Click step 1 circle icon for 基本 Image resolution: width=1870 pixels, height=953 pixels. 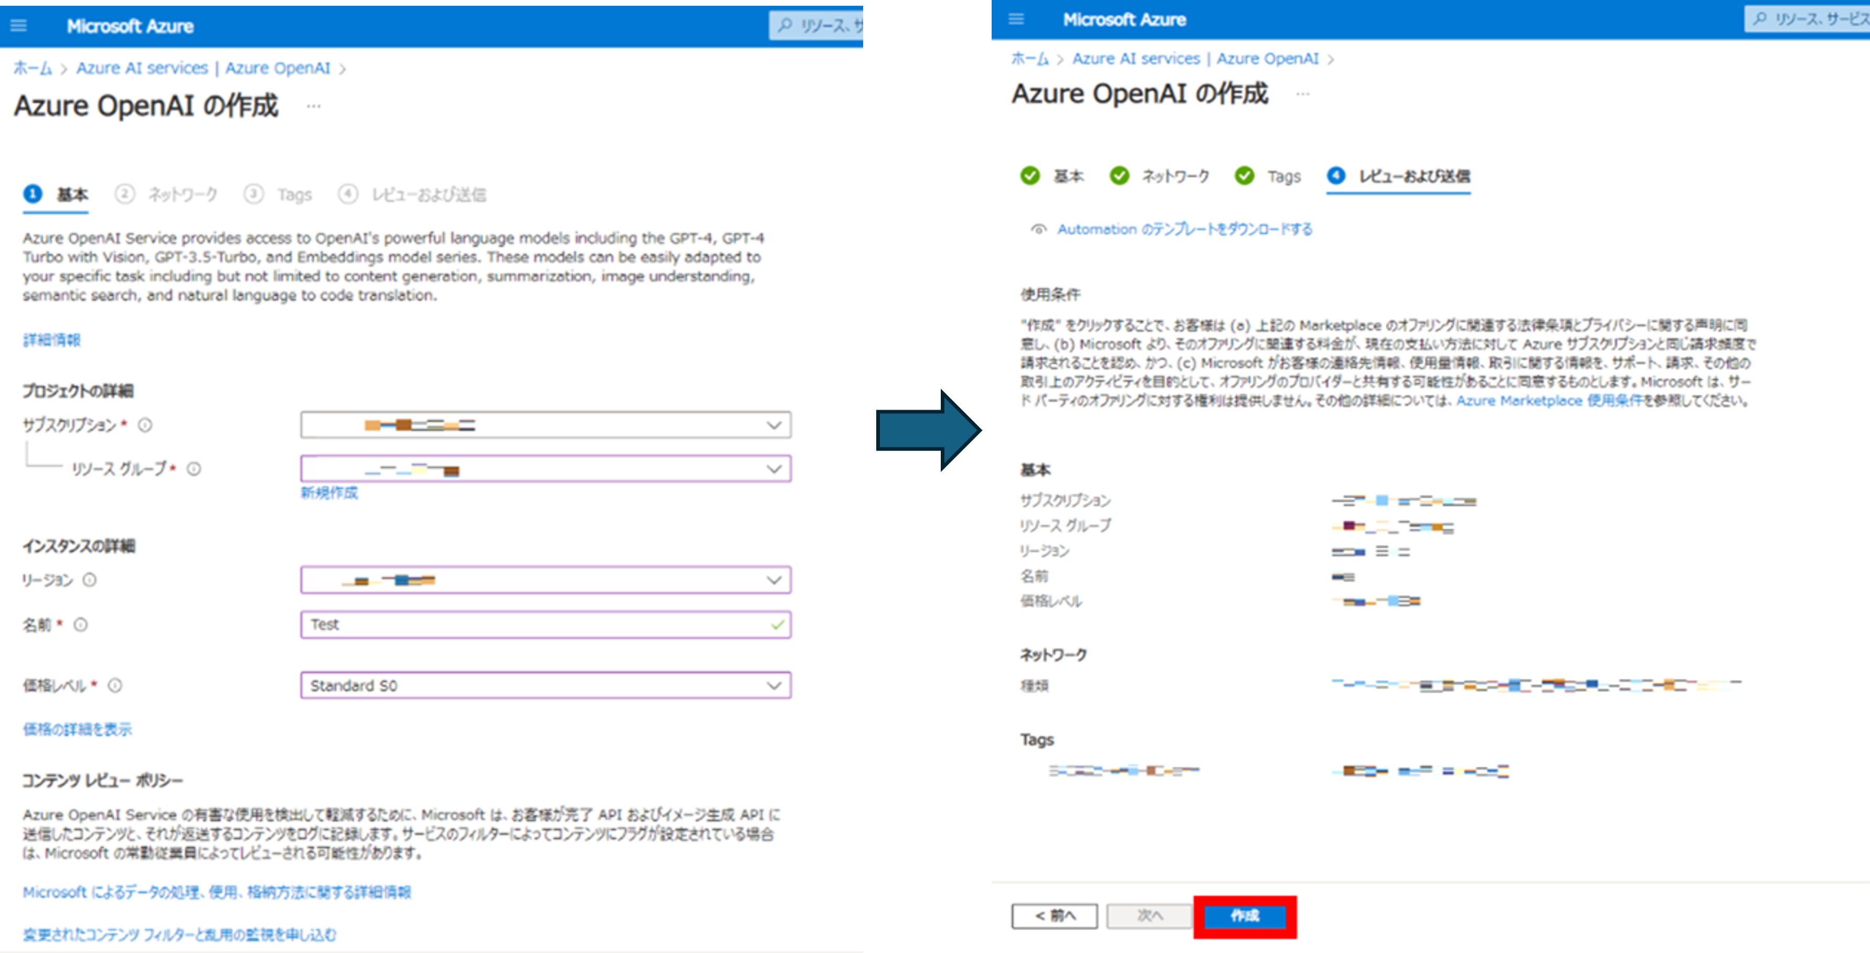33,194
